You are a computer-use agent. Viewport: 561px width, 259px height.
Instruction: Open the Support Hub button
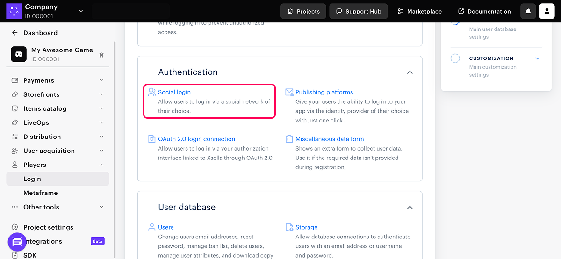point(359,11)
